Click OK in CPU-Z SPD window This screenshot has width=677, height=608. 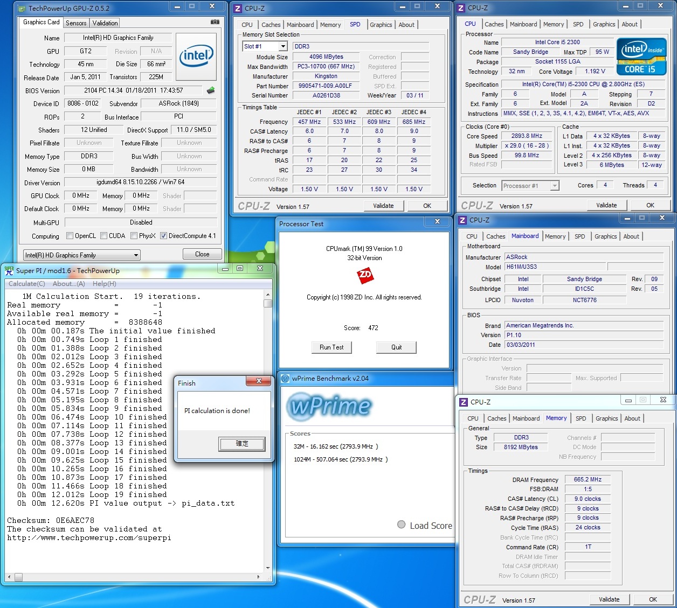click(x=427, y=206)
